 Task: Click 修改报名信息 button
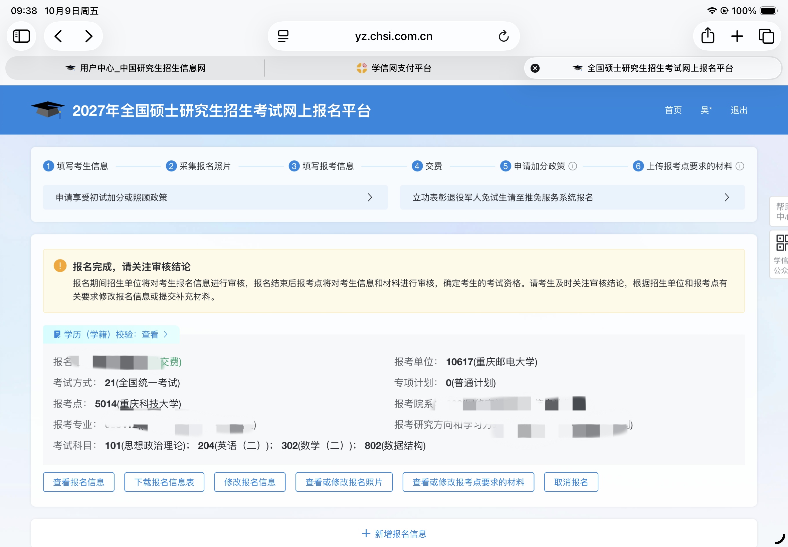(x=250, y=482)
